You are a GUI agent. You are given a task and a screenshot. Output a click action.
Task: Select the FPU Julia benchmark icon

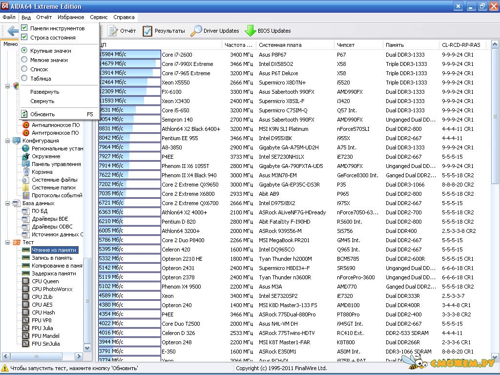pos(26,328)
